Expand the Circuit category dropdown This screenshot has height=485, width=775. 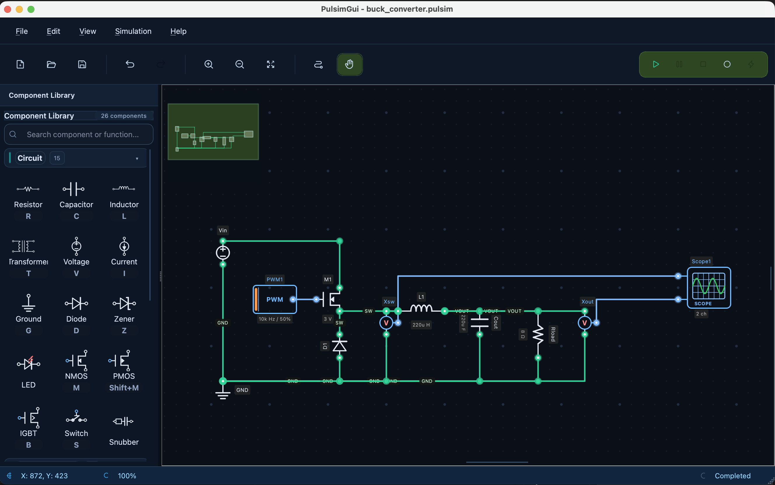click(137, 158)
